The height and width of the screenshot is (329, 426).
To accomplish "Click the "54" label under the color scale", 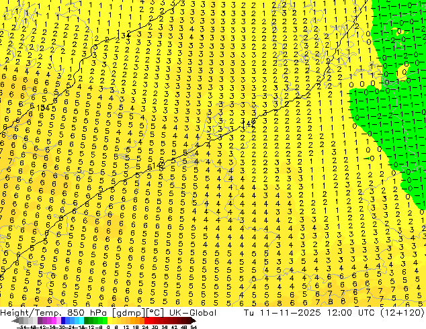I will click(194, 327).
